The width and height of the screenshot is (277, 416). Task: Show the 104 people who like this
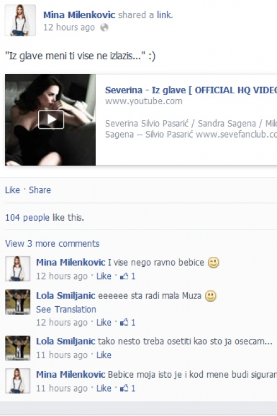44,217
